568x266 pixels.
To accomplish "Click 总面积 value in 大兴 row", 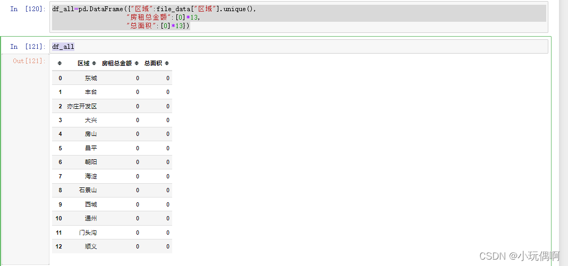I will [168, 120].
